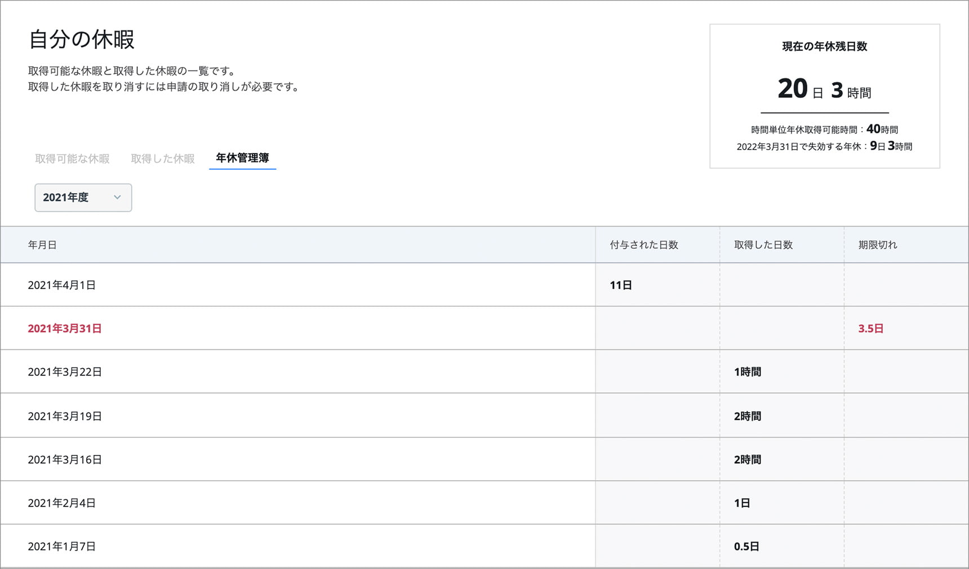The image size is (969, 569).
Task: Select the red 2021年3月31日 date
Action: [x=65, y=329]
